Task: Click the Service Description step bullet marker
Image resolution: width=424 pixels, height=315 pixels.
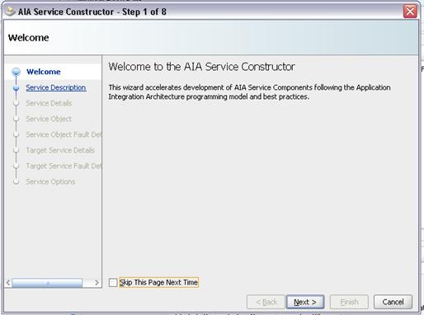Action: (16, 87)
